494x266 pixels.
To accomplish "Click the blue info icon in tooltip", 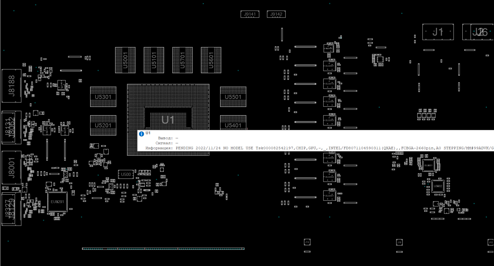I will [x=142, y=134].
